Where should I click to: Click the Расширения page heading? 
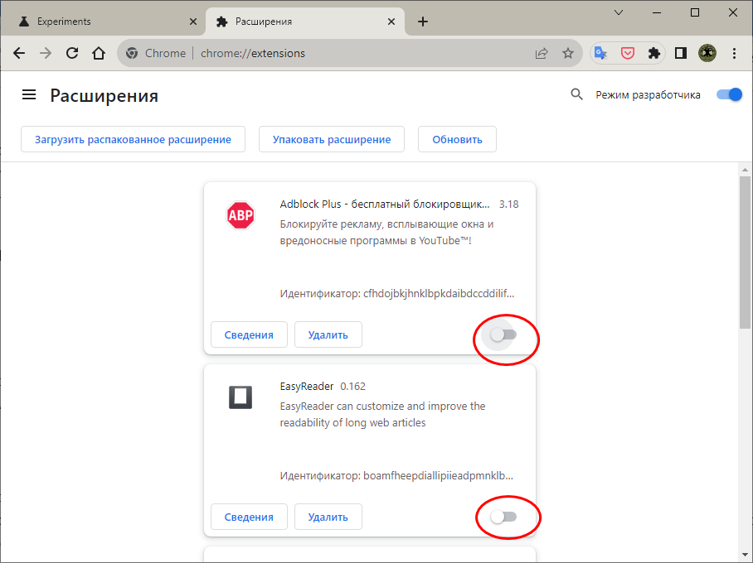pos(104,95)
